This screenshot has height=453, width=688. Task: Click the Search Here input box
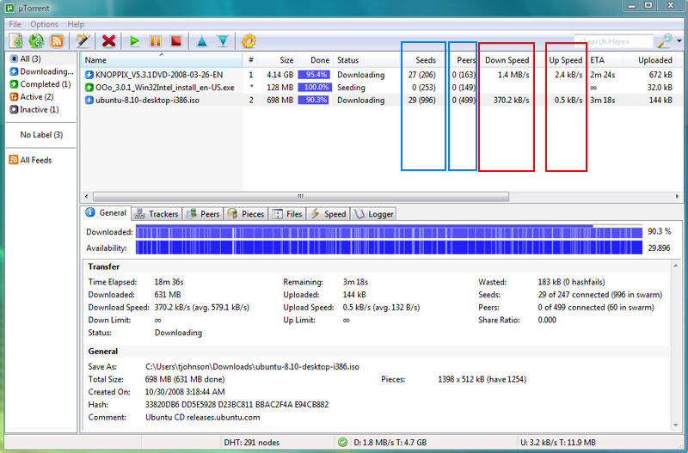pyautogui.click(x=613, y=41)
